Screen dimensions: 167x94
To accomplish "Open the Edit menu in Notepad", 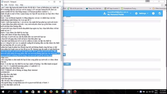I will [6, 5].
